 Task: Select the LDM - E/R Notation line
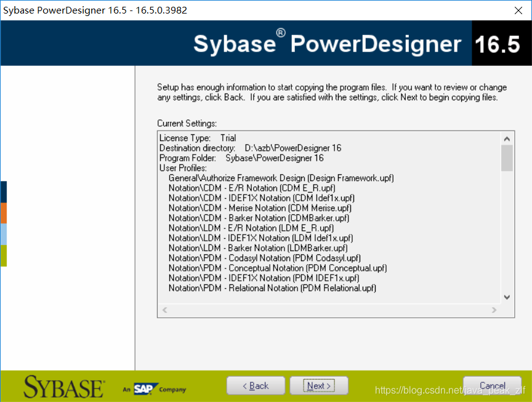251,228
